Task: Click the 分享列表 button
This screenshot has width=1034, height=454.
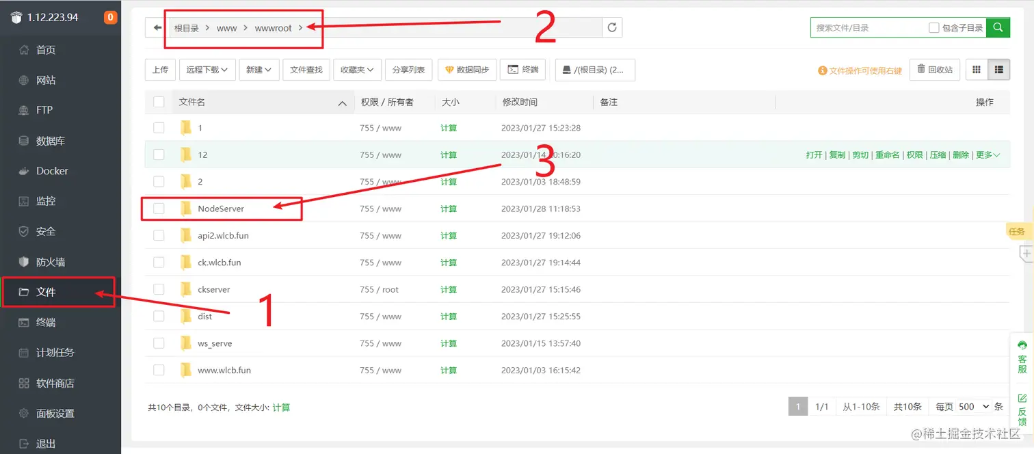Action: 408,70
